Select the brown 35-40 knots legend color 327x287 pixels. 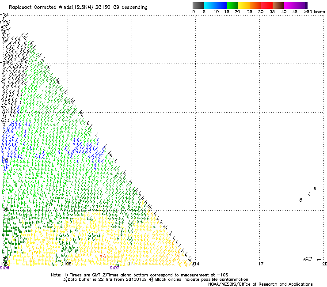click(x=278, y=5)
